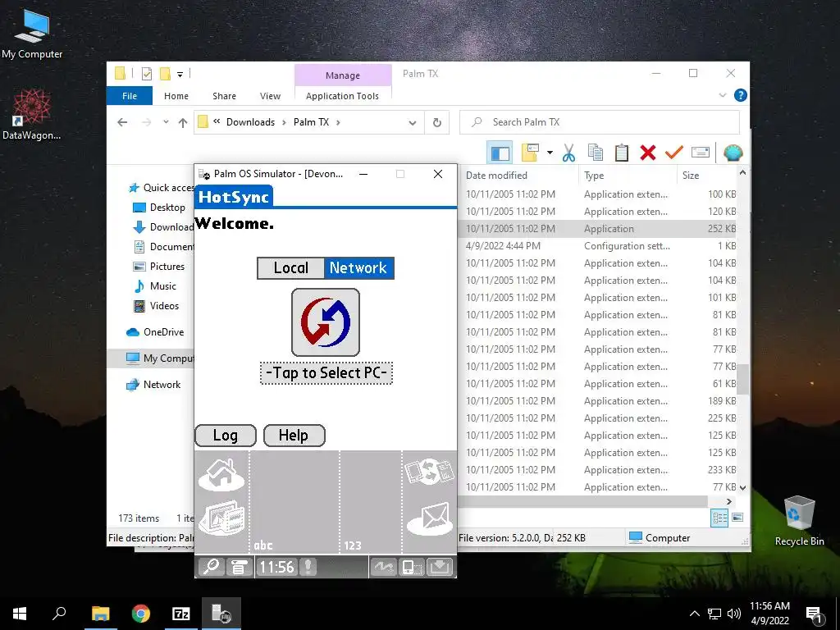Collapse the input area with the down-arrow icon
The height and width of the screenshot is (630, 840).
tap(440, 566)
